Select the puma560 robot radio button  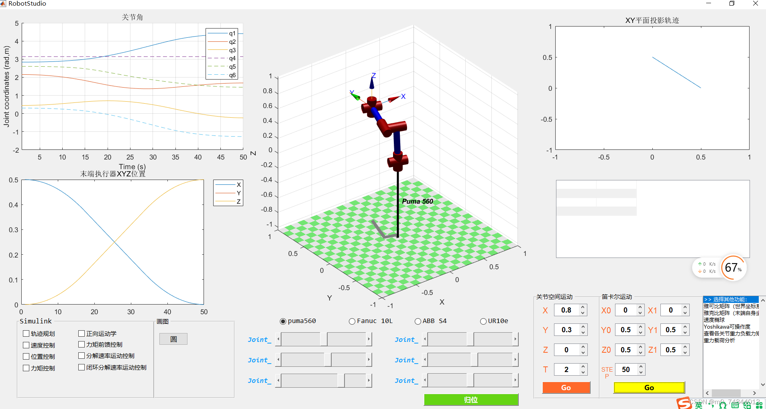[283, 321]
